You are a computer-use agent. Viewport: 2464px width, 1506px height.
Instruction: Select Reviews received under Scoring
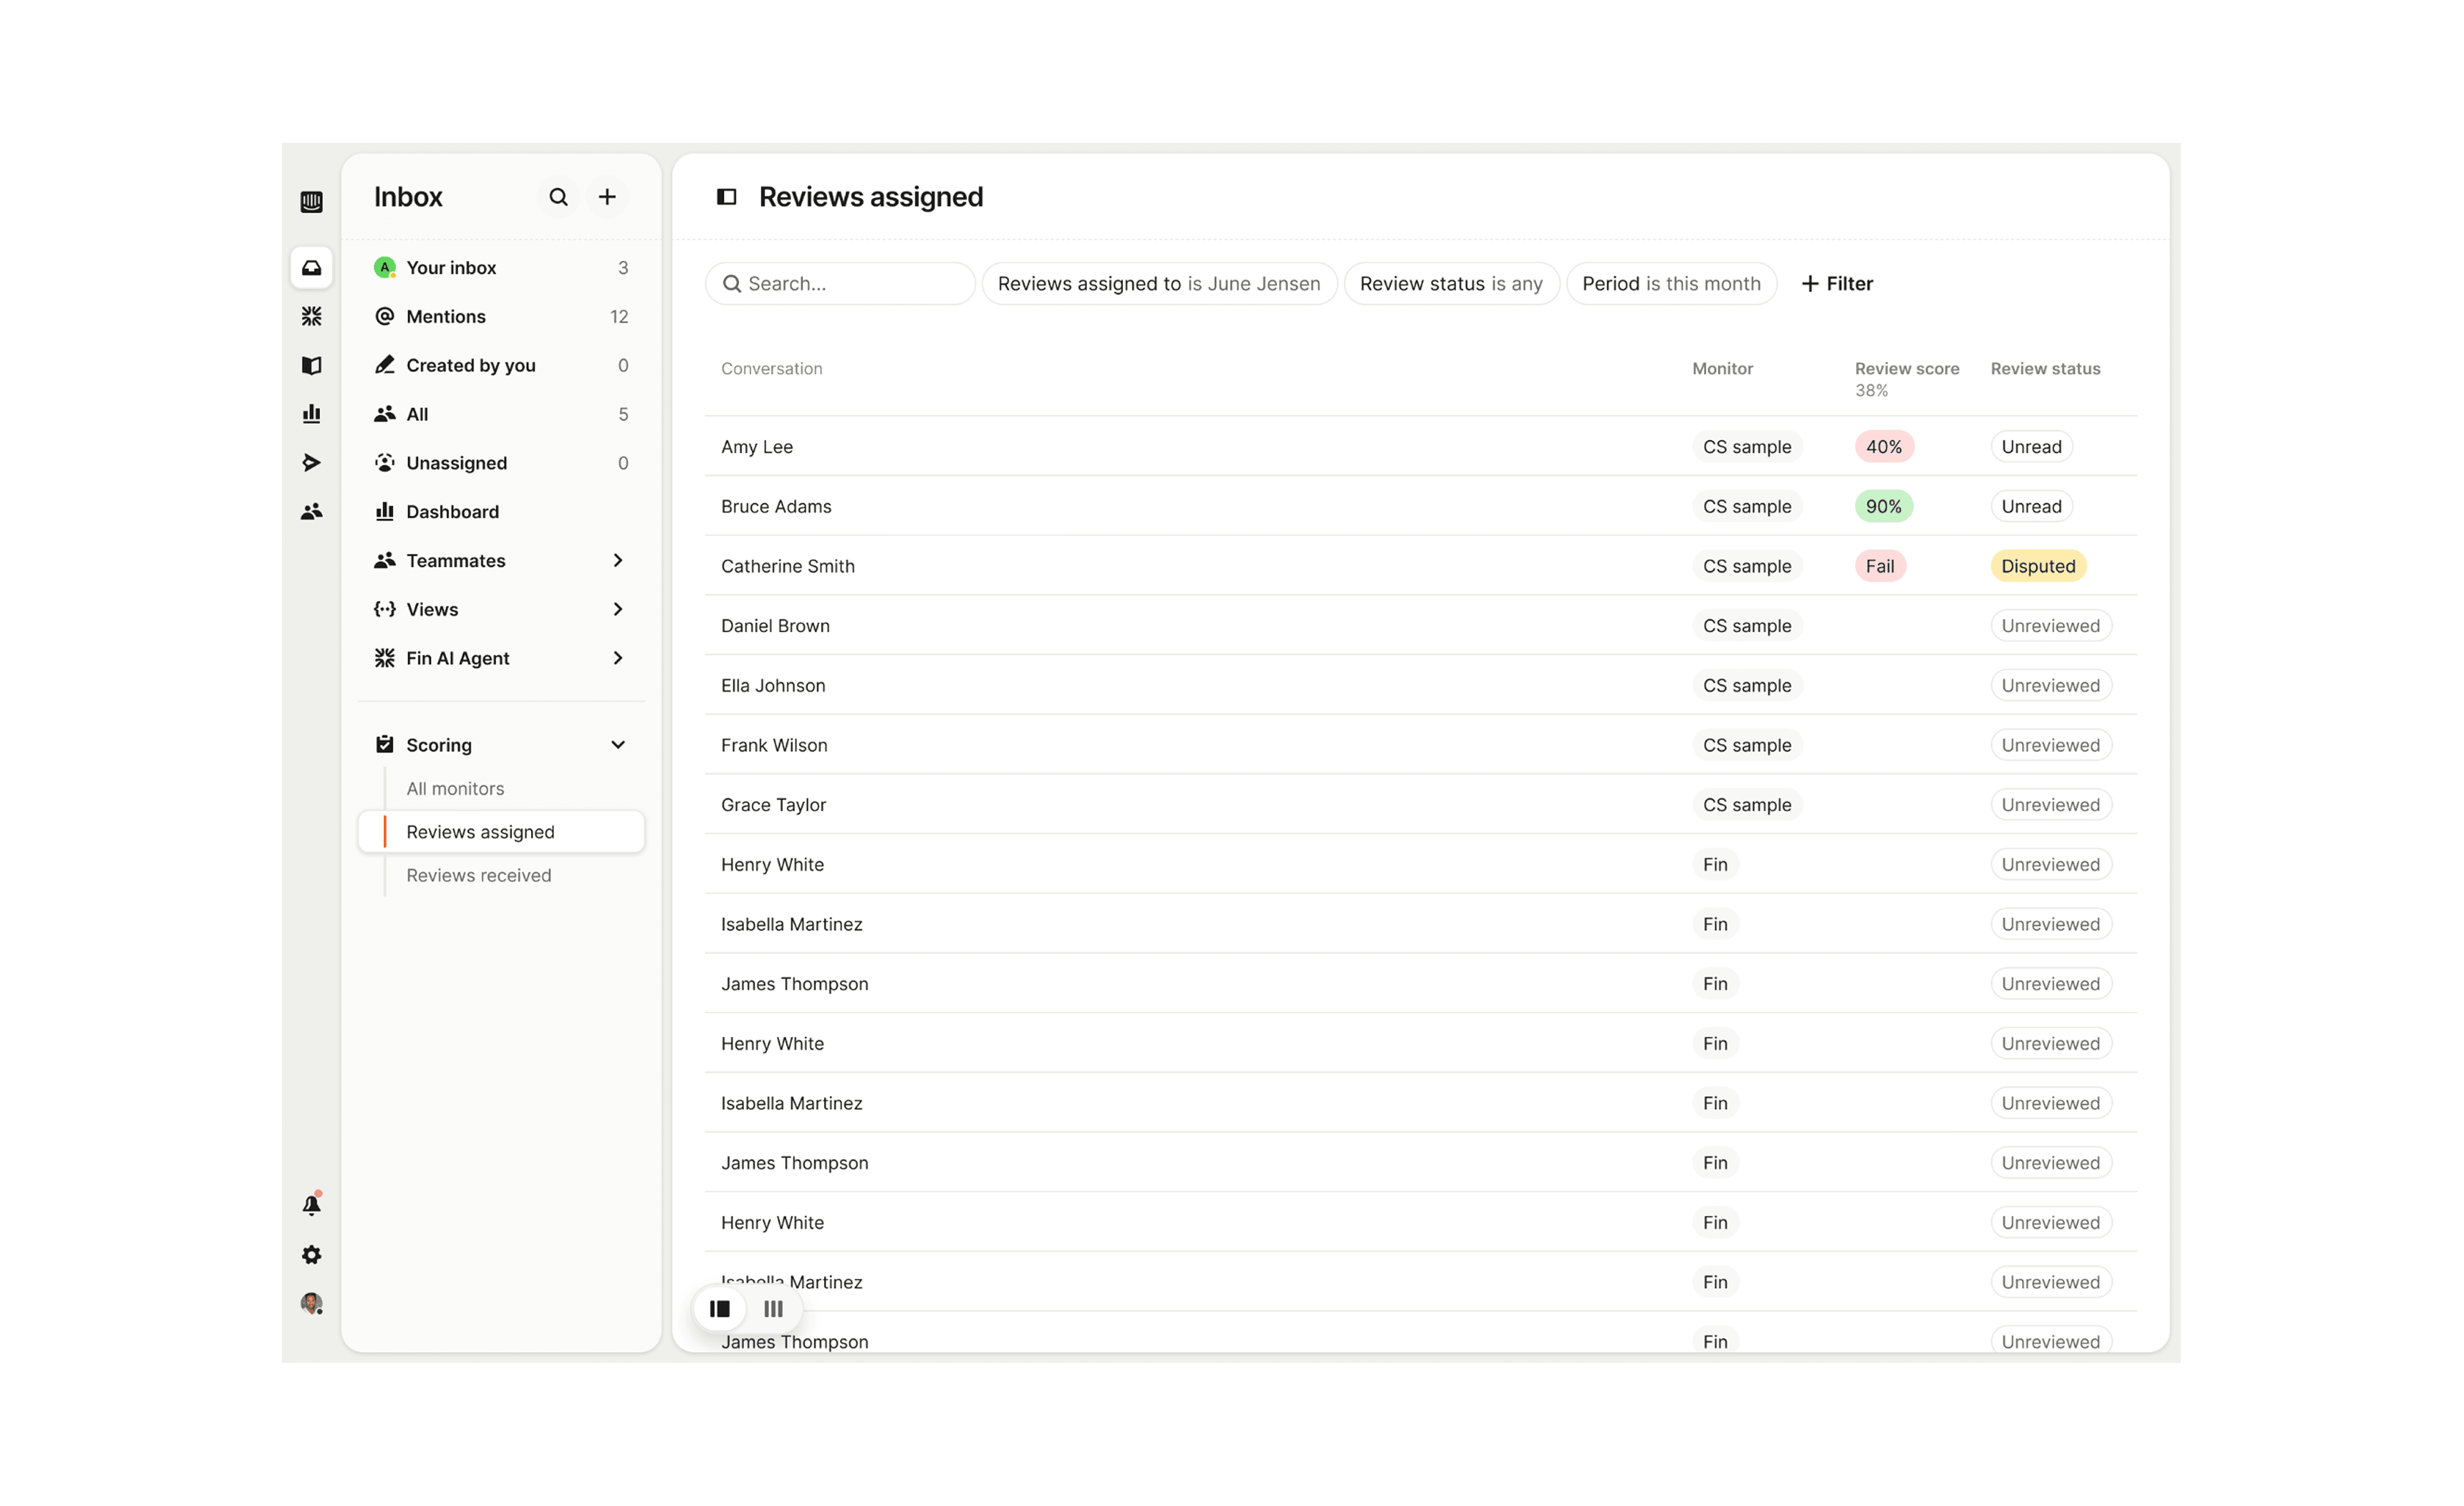pyautogui.click(x=478, y=875)
